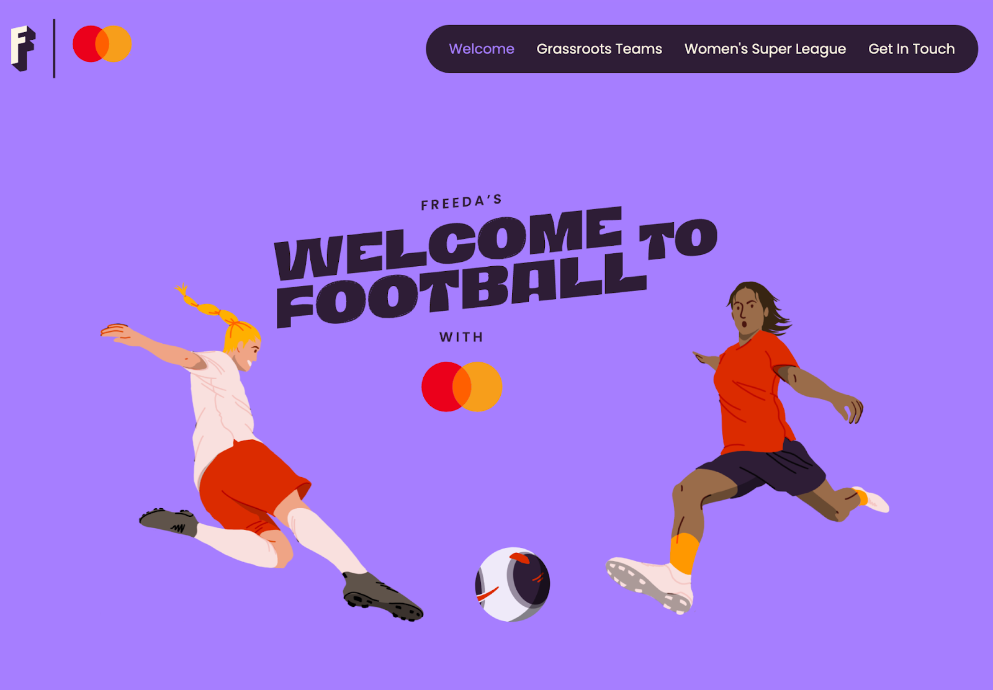
Task: Click the Mastercard logo in header
Action: point(102,43)
